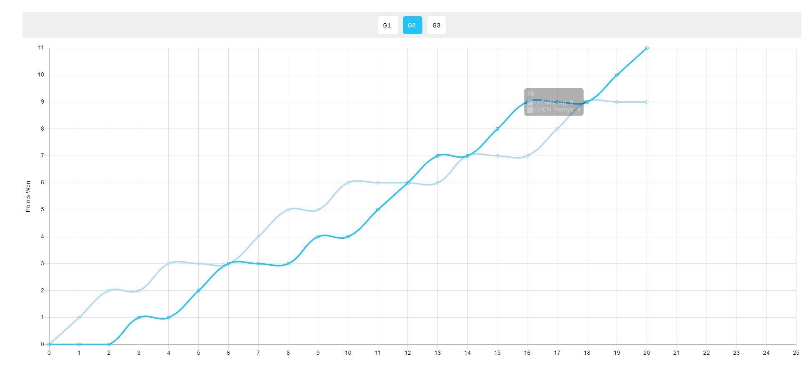Click the crossing point at rally 6
Viewport: 809px width, 366px height.
228,264
